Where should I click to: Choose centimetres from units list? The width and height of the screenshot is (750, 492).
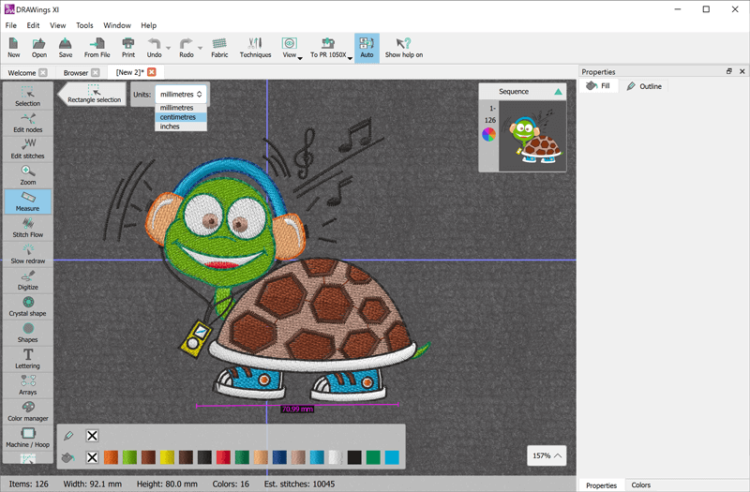click(178, 117)
